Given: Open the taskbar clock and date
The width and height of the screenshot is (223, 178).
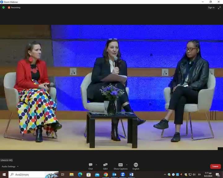Looking at the screenshot, I should tap(208, 175).
